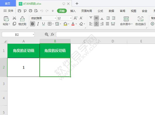Viewport: 155px width, 115px height.
Task: Switch to the 安全 ribbon tab
Action: (144, 11)
